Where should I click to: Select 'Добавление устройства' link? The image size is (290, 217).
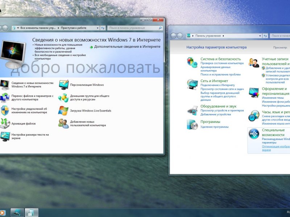tap(216, 114)
